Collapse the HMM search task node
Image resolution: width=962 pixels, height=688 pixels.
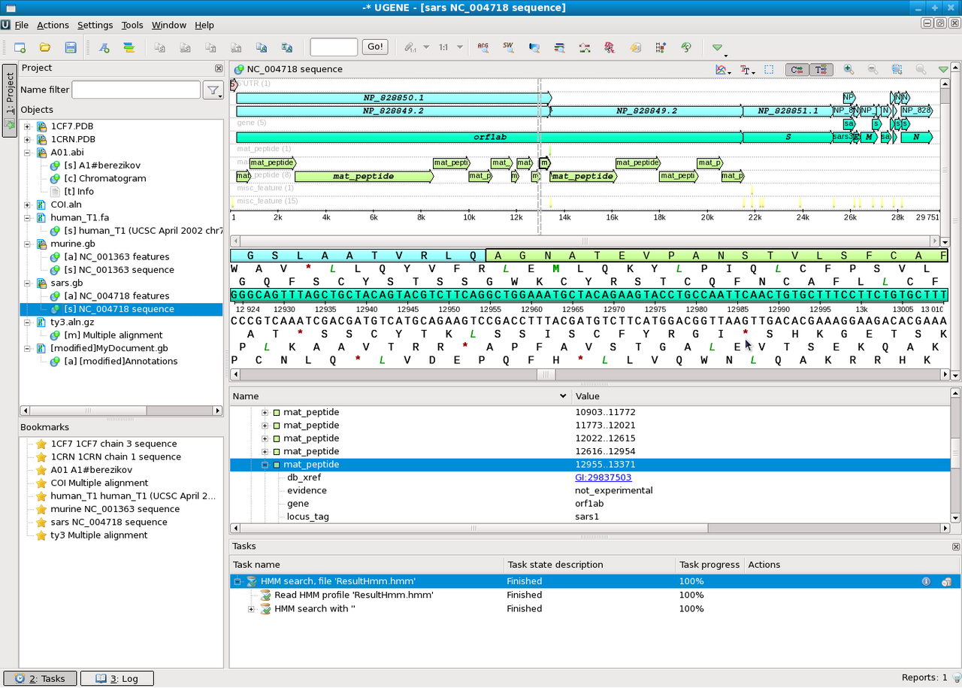(x=237, y=581)
